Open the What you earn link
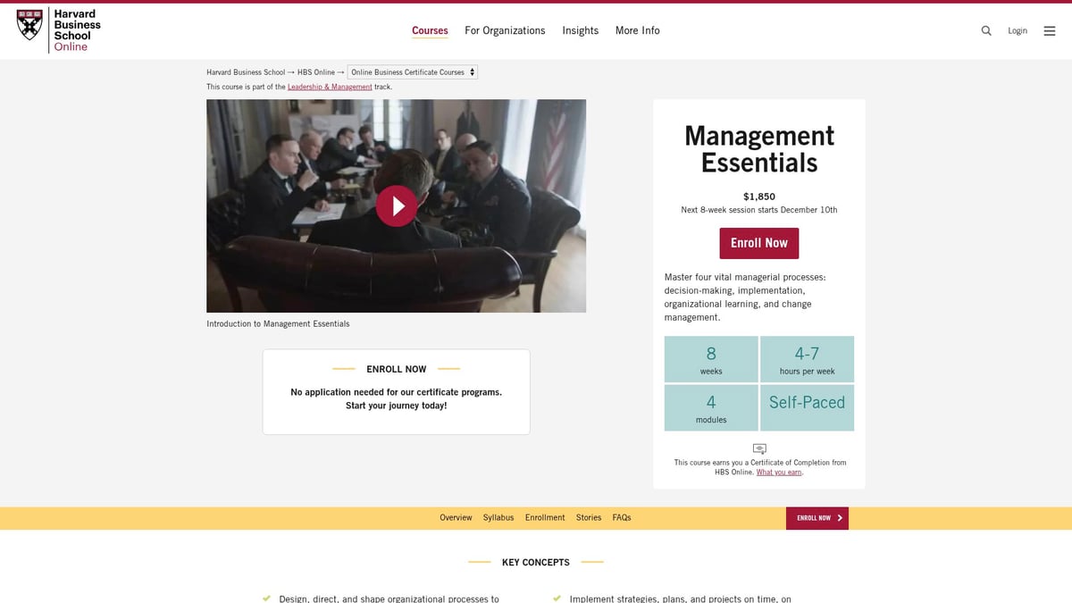 coord(779,473)
